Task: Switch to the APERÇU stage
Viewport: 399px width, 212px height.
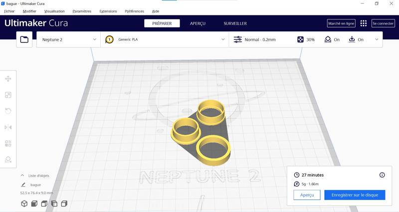Action: 198,23
